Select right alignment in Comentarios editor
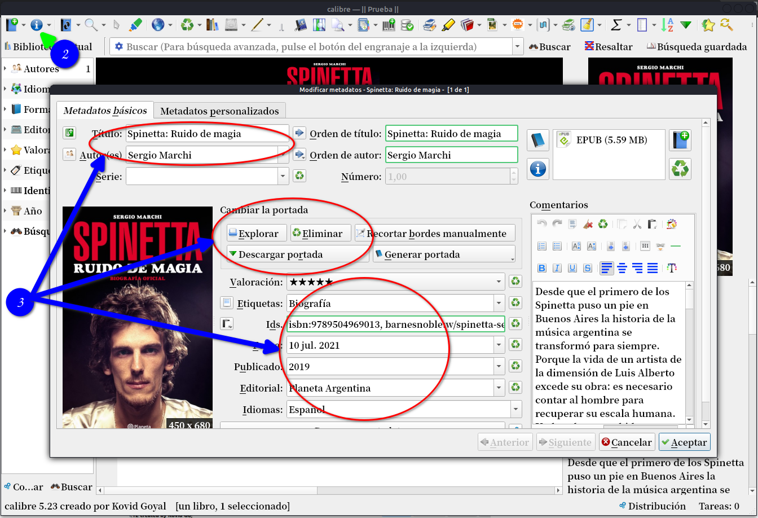 coord(638,268)
